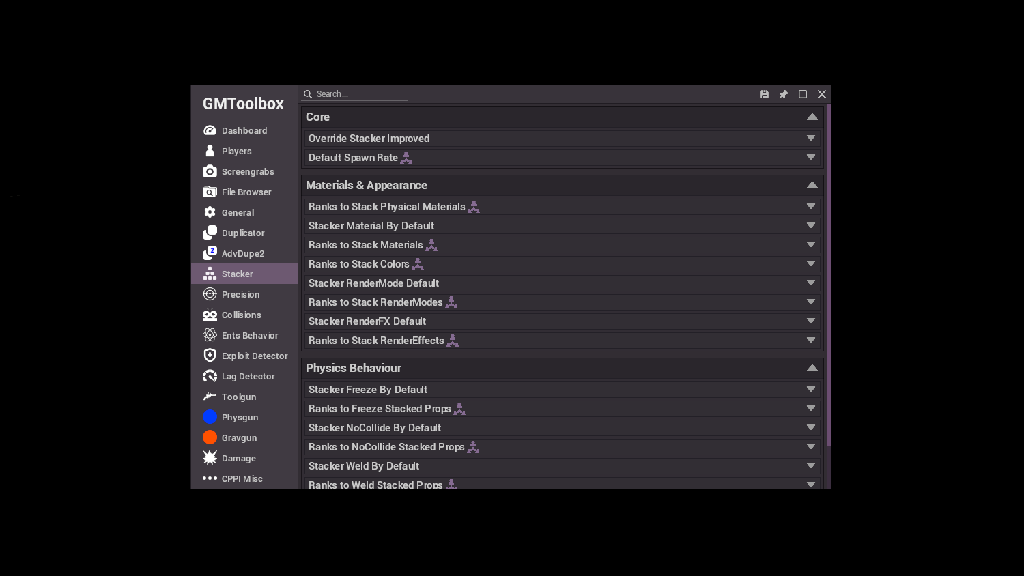Click the Damage burst icon
The width and height of the screenshot is (1024, 576).
210,458
